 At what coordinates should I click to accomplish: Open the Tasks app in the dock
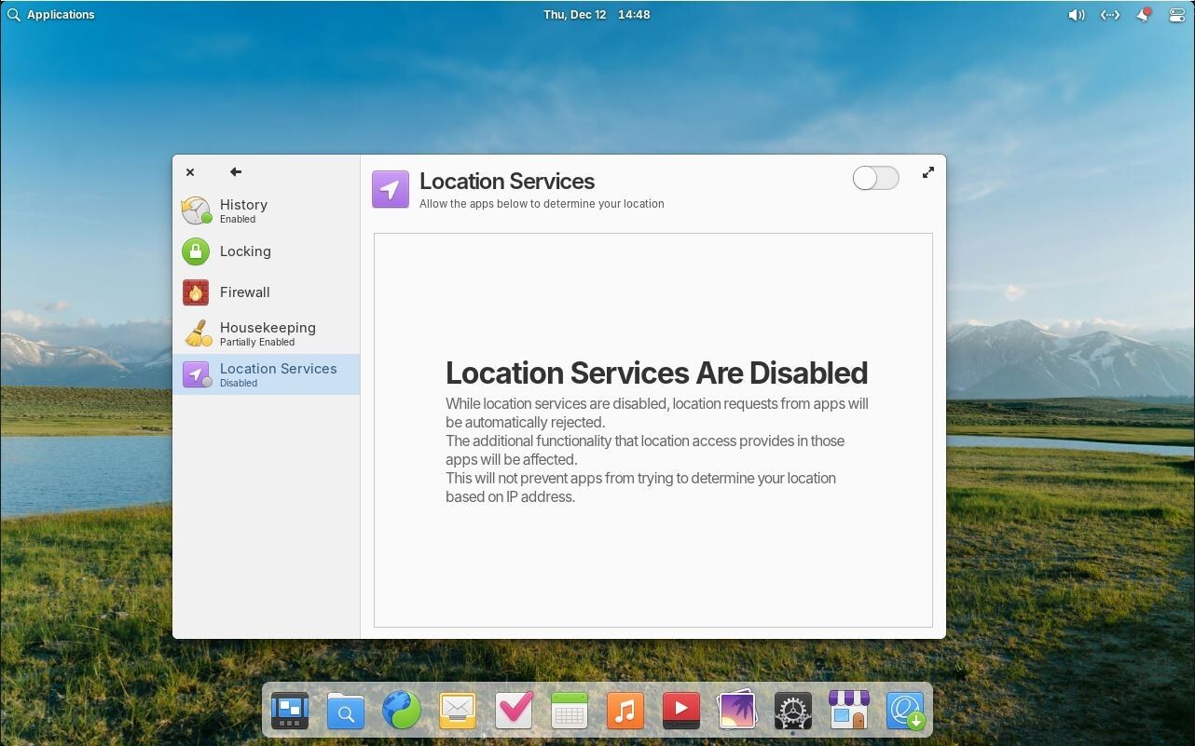[514, 712]
